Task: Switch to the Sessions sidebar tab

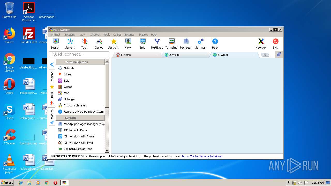Action: [52, 80]
